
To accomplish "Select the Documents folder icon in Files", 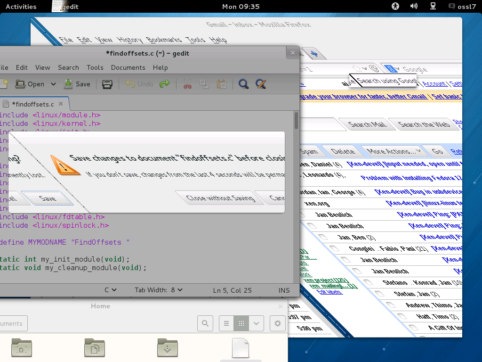I will pyautogui.click(x=95, y=348).
